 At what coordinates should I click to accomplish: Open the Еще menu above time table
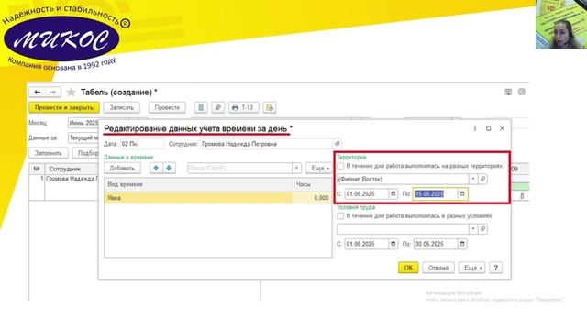320,169
